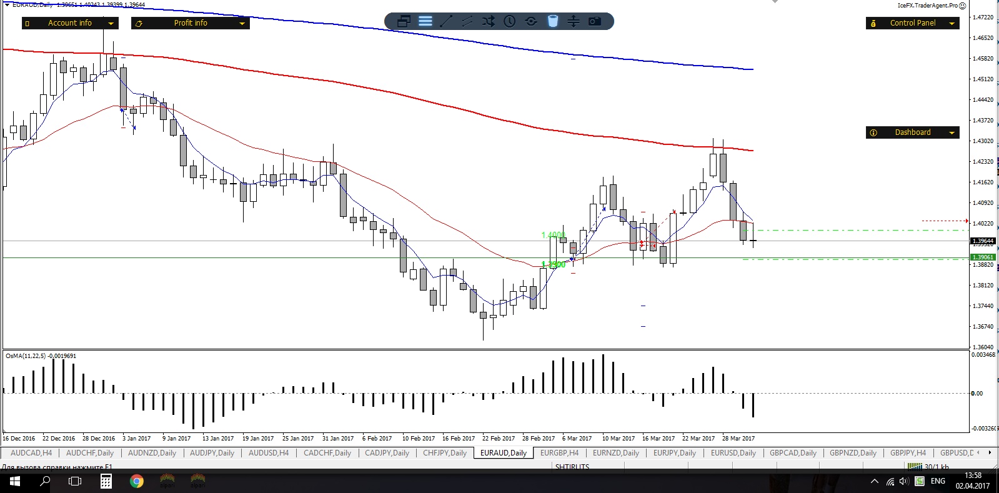Viewport: 999px width, 493px height.
Task: Click the Control Panel label
Action: pyautogui.click(x=913, y=23)
